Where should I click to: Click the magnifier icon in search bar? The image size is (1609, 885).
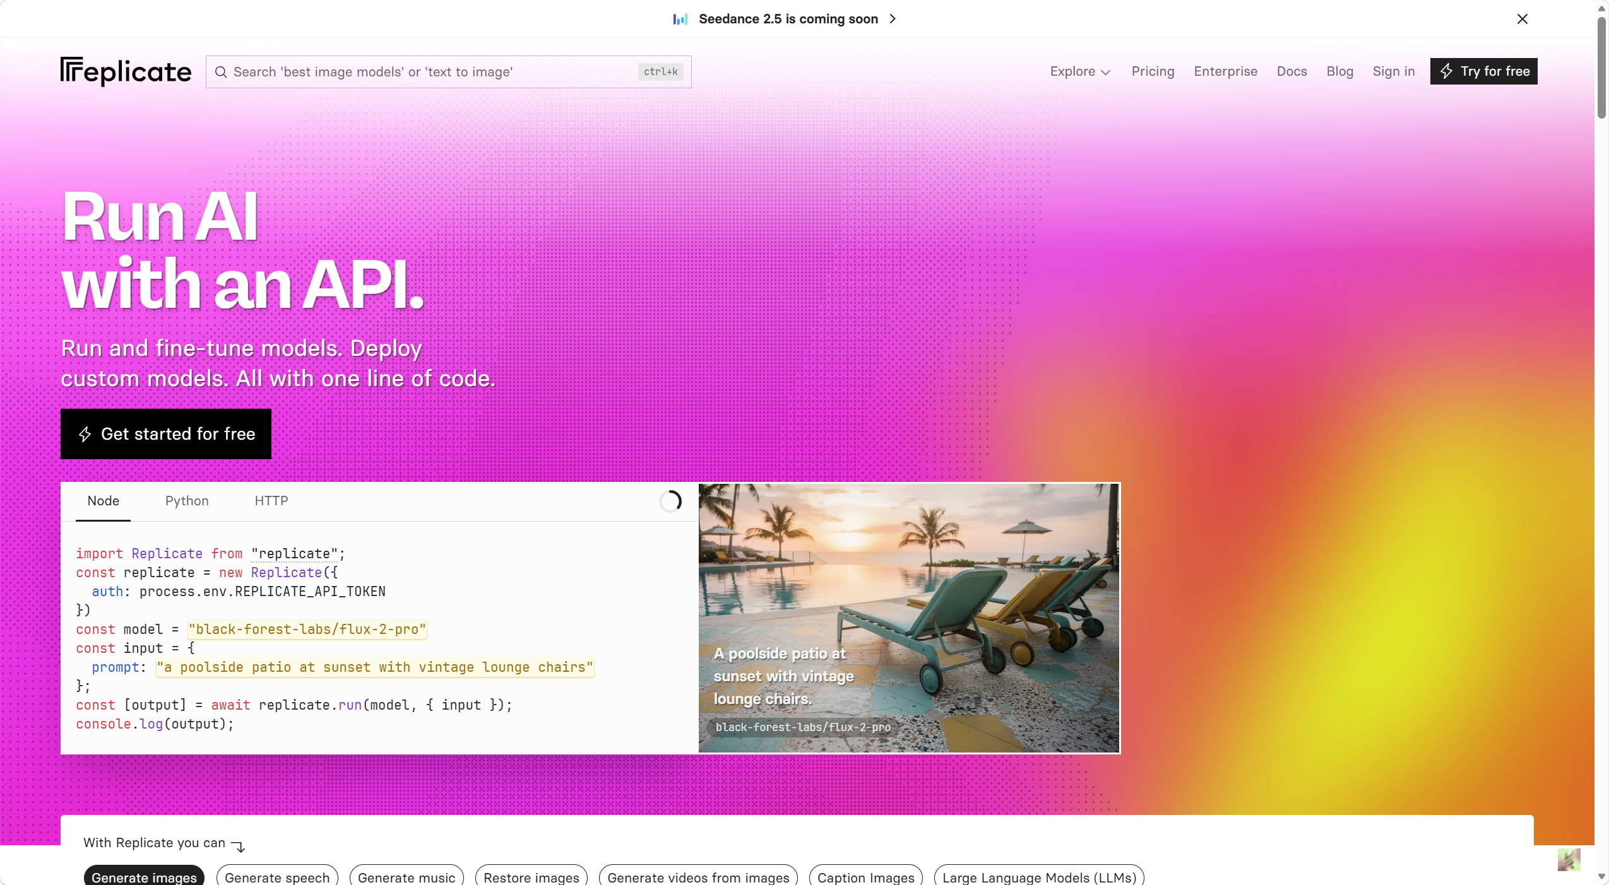click(221, 72)
